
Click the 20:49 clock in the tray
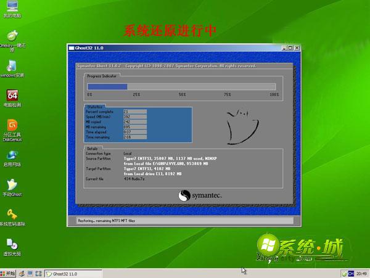[x=361, y=274]
